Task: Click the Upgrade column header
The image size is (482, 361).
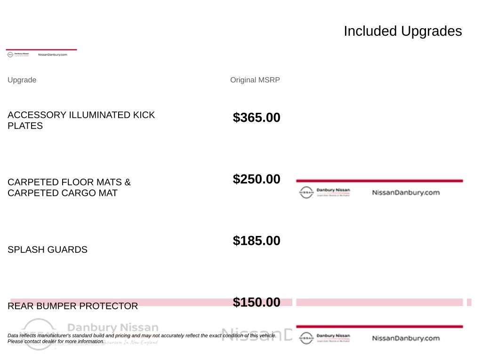Action: pyautogui.click(x=22, y=80)
